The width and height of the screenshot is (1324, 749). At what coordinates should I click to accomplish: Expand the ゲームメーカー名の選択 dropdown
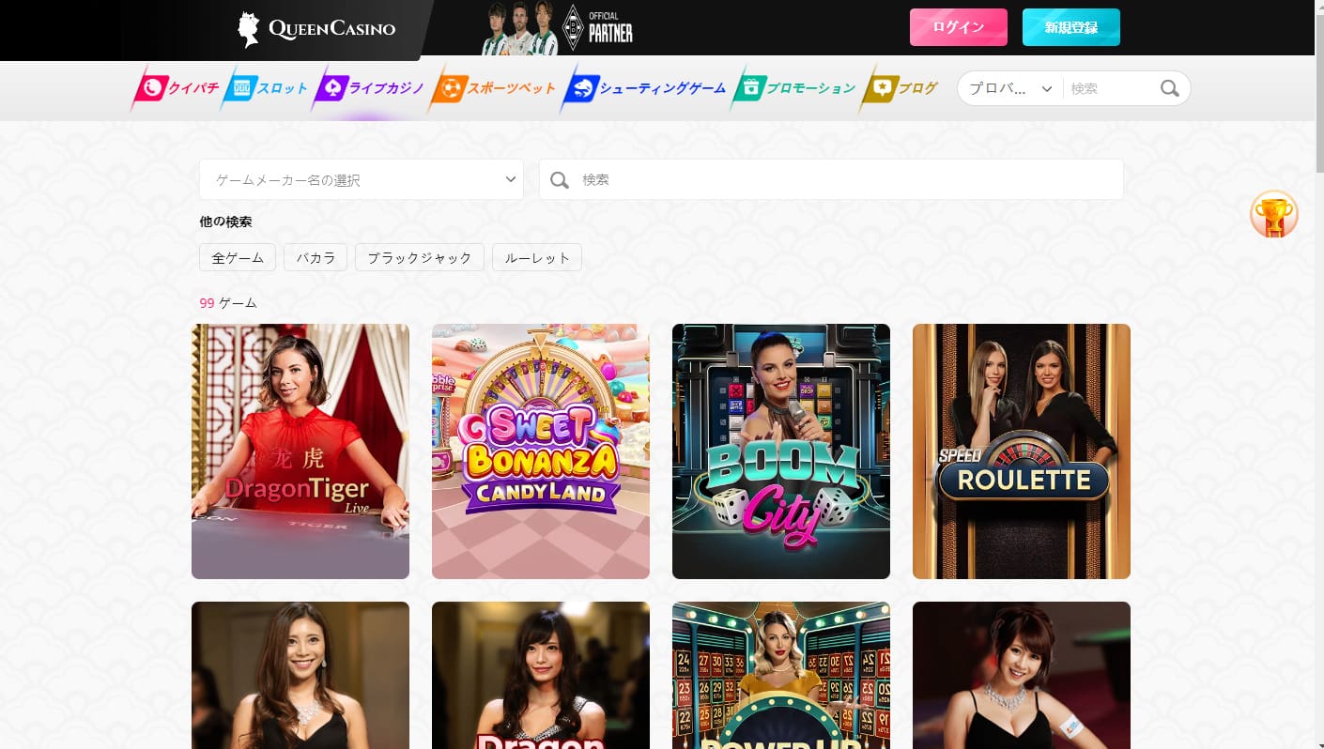(x=361, y=179)
